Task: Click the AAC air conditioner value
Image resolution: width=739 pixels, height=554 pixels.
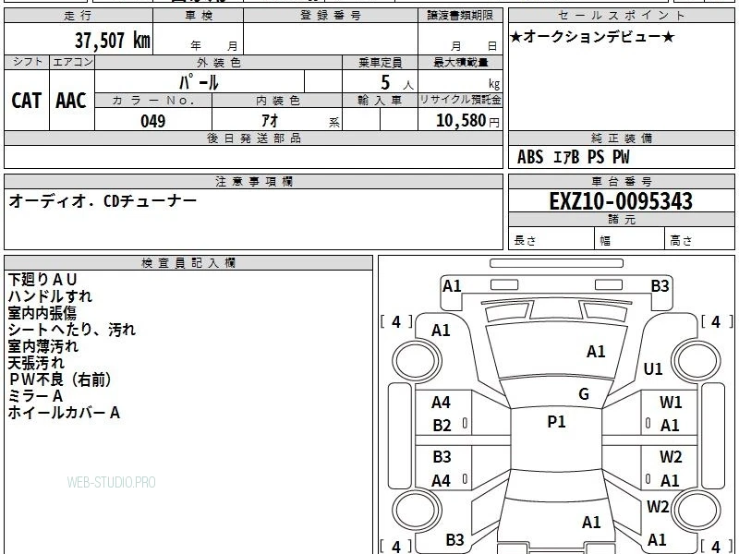Action: 71,101
